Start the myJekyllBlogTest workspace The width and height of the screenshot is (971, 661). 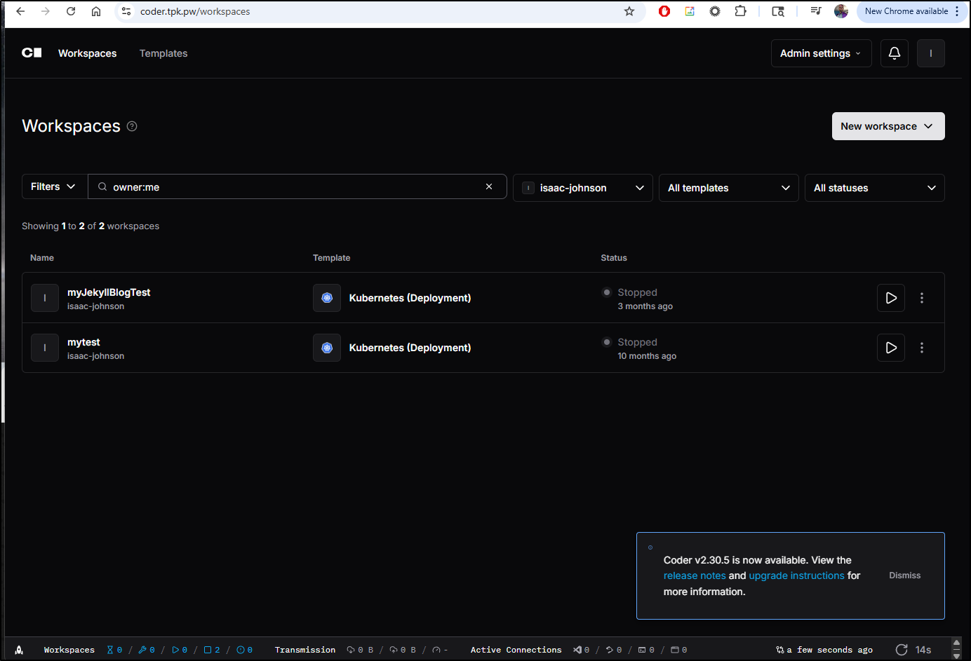pyautogui.click(x=890, y=298)
